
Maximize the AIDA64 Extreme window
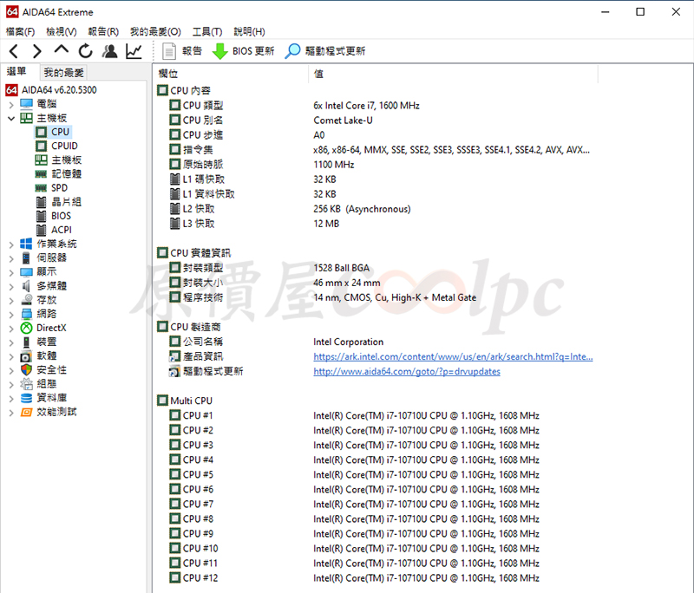coord(640,12)
